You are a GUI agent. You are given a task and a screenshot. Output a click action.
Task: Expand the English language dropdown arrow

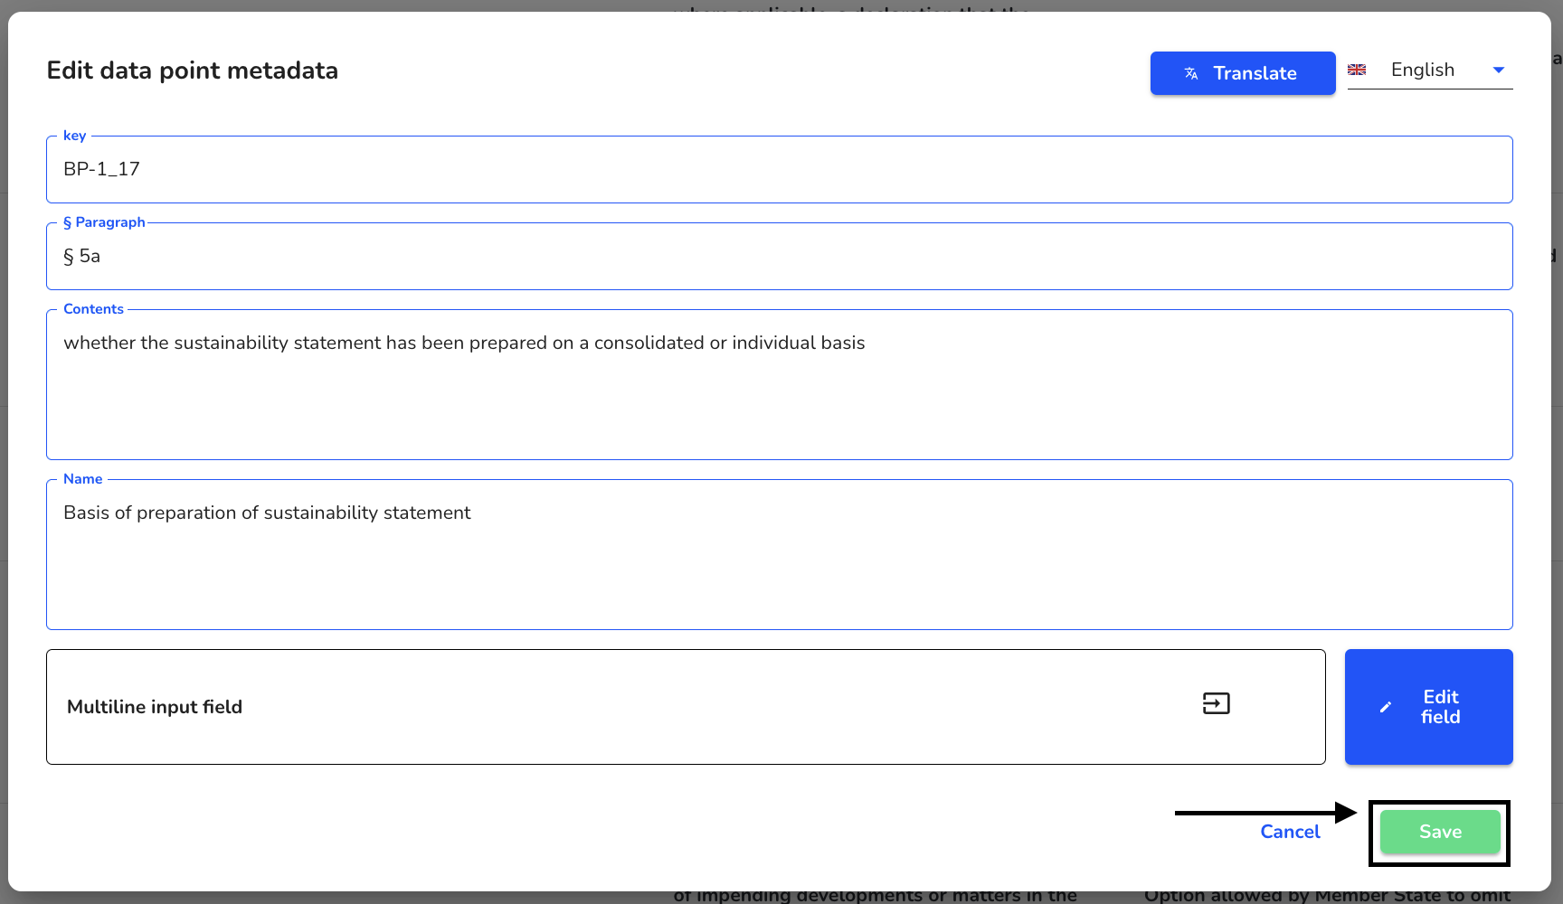click(1498, 70)
